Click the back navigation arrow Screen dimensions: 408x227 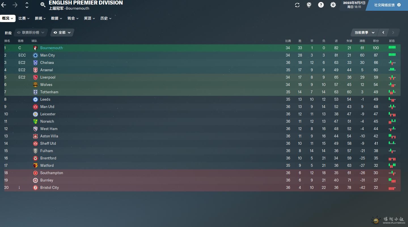pyautogui.click(x=4, y=5)
